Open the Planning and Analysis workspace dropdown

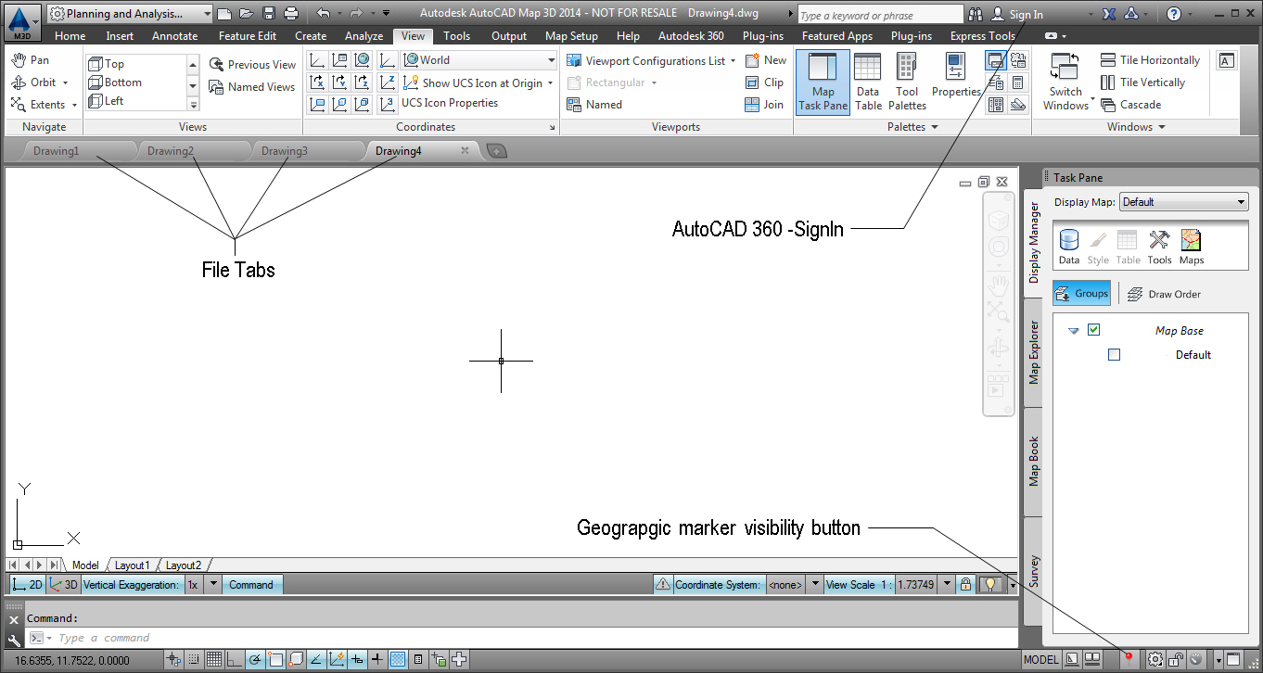[x=129, y=14]
